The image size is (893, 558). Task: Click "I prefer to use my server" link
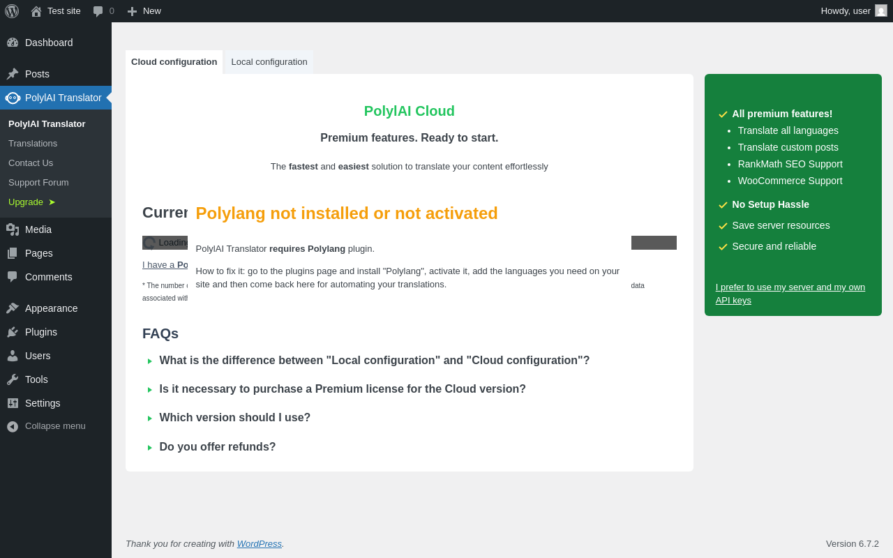[x=790, y=294]
